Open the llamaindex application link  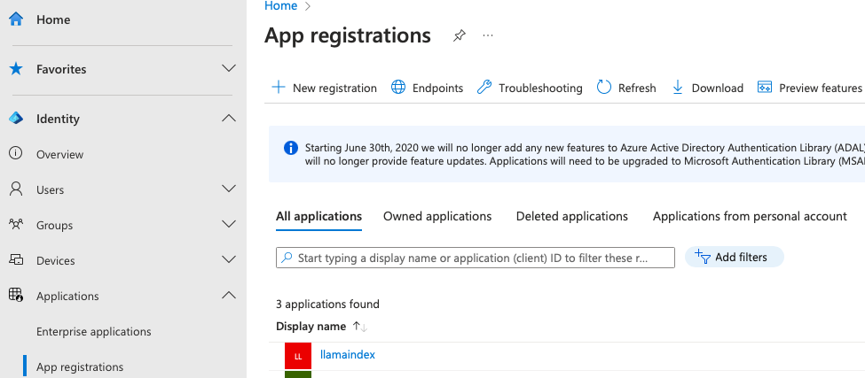[x=348, y=355]
